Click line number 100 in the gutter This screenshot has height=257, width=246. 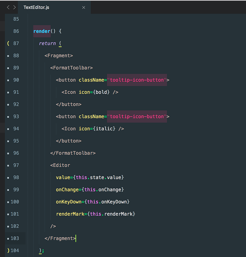pyautogui.click(x=15, y=202)
